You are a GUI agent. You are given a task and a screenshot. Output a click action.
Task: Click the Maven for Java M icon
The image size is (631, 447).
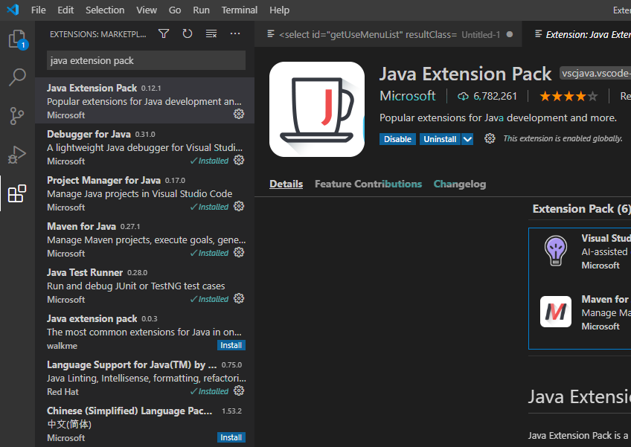(556, 312)
